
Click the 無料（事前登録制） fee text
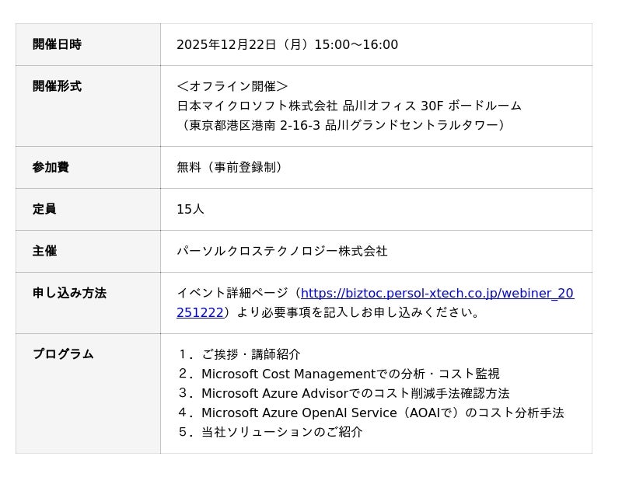pos(232,168)
